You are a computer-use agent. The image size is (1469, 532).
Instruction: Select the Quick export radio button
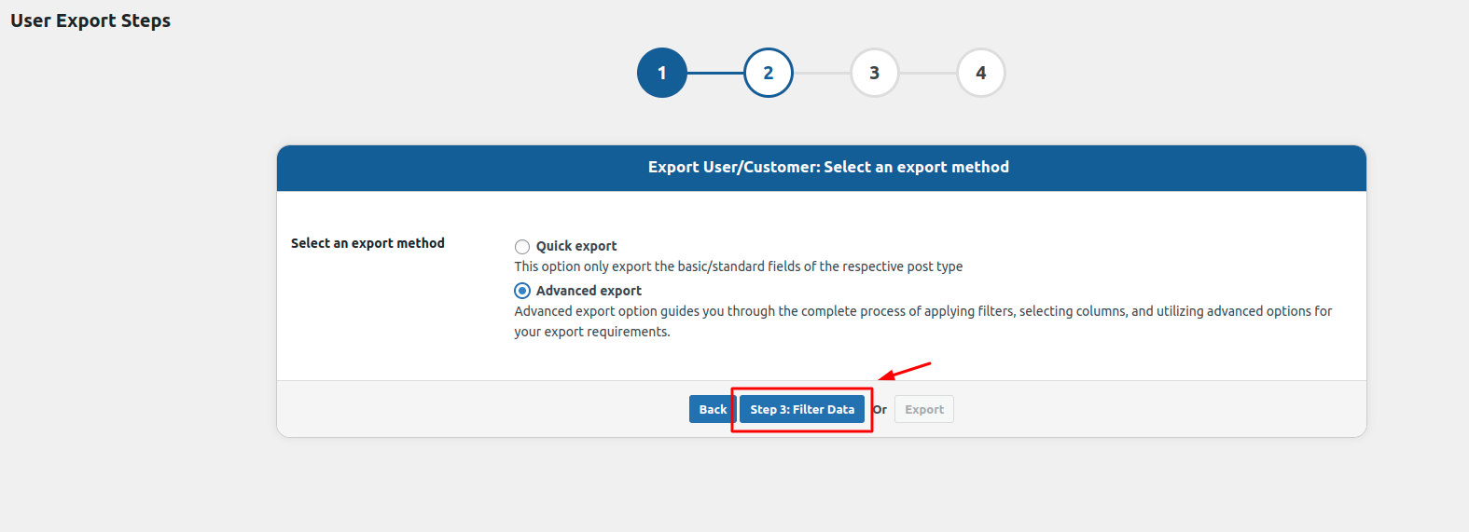522,247
